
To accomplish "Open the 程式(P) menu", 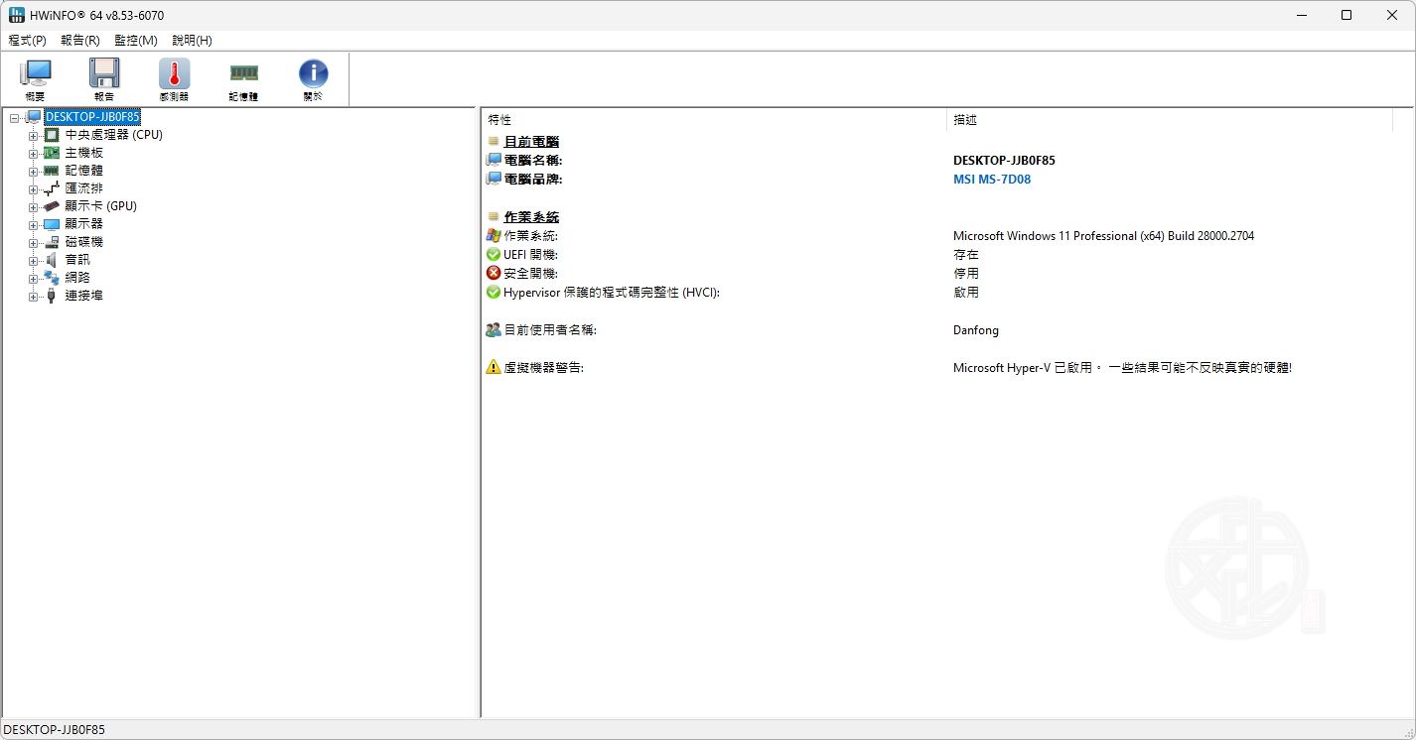I will tap(28, 41).
